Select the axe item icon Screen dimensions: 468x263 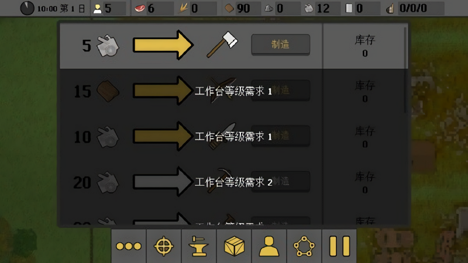(x=222, y=44)
